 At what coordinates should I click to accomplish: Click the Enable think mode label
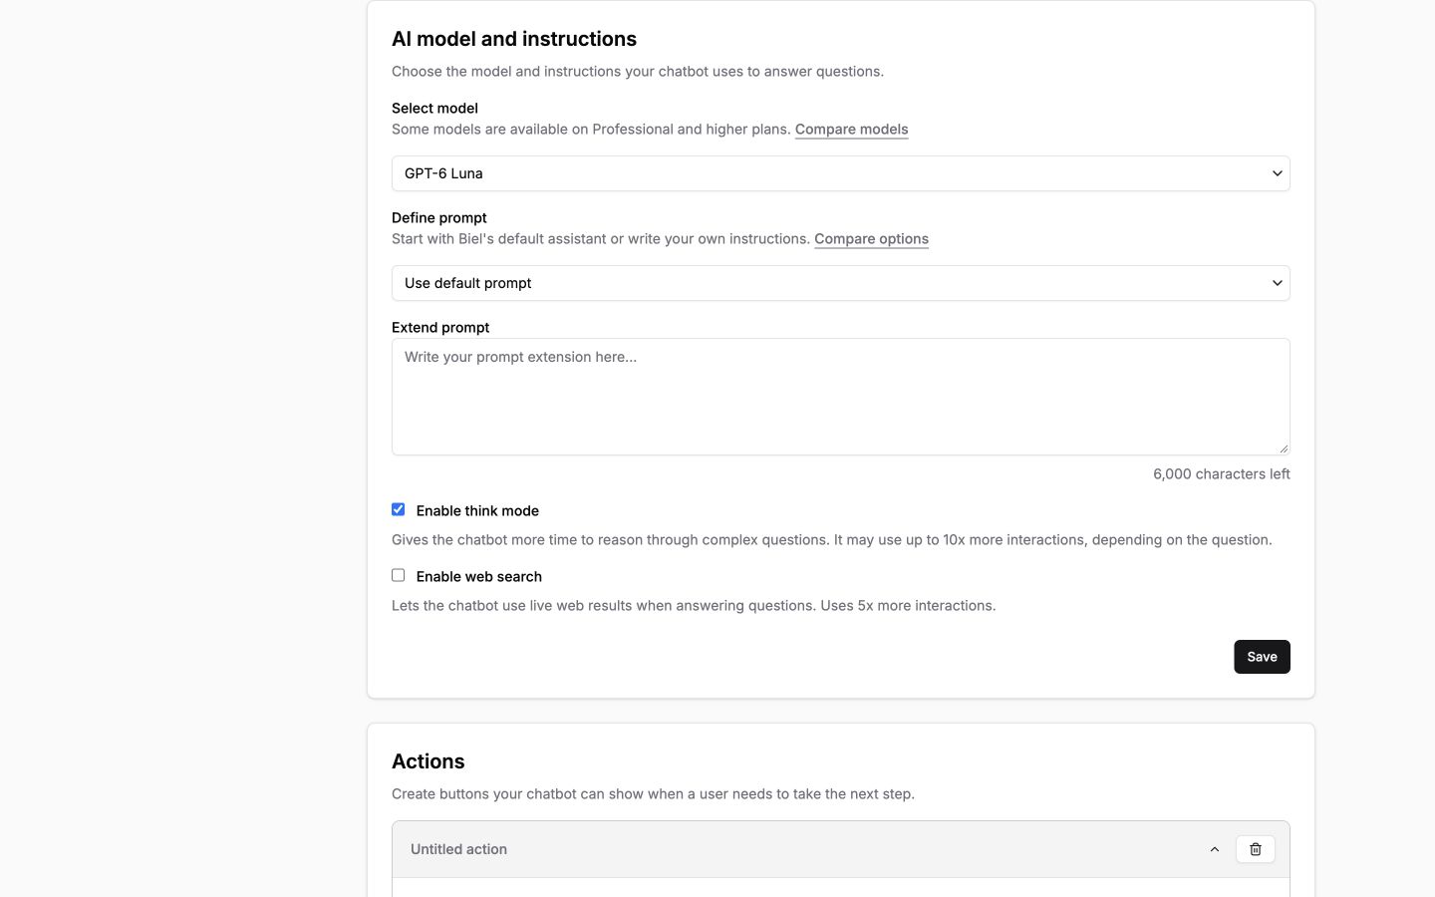[x=477, y=510]
